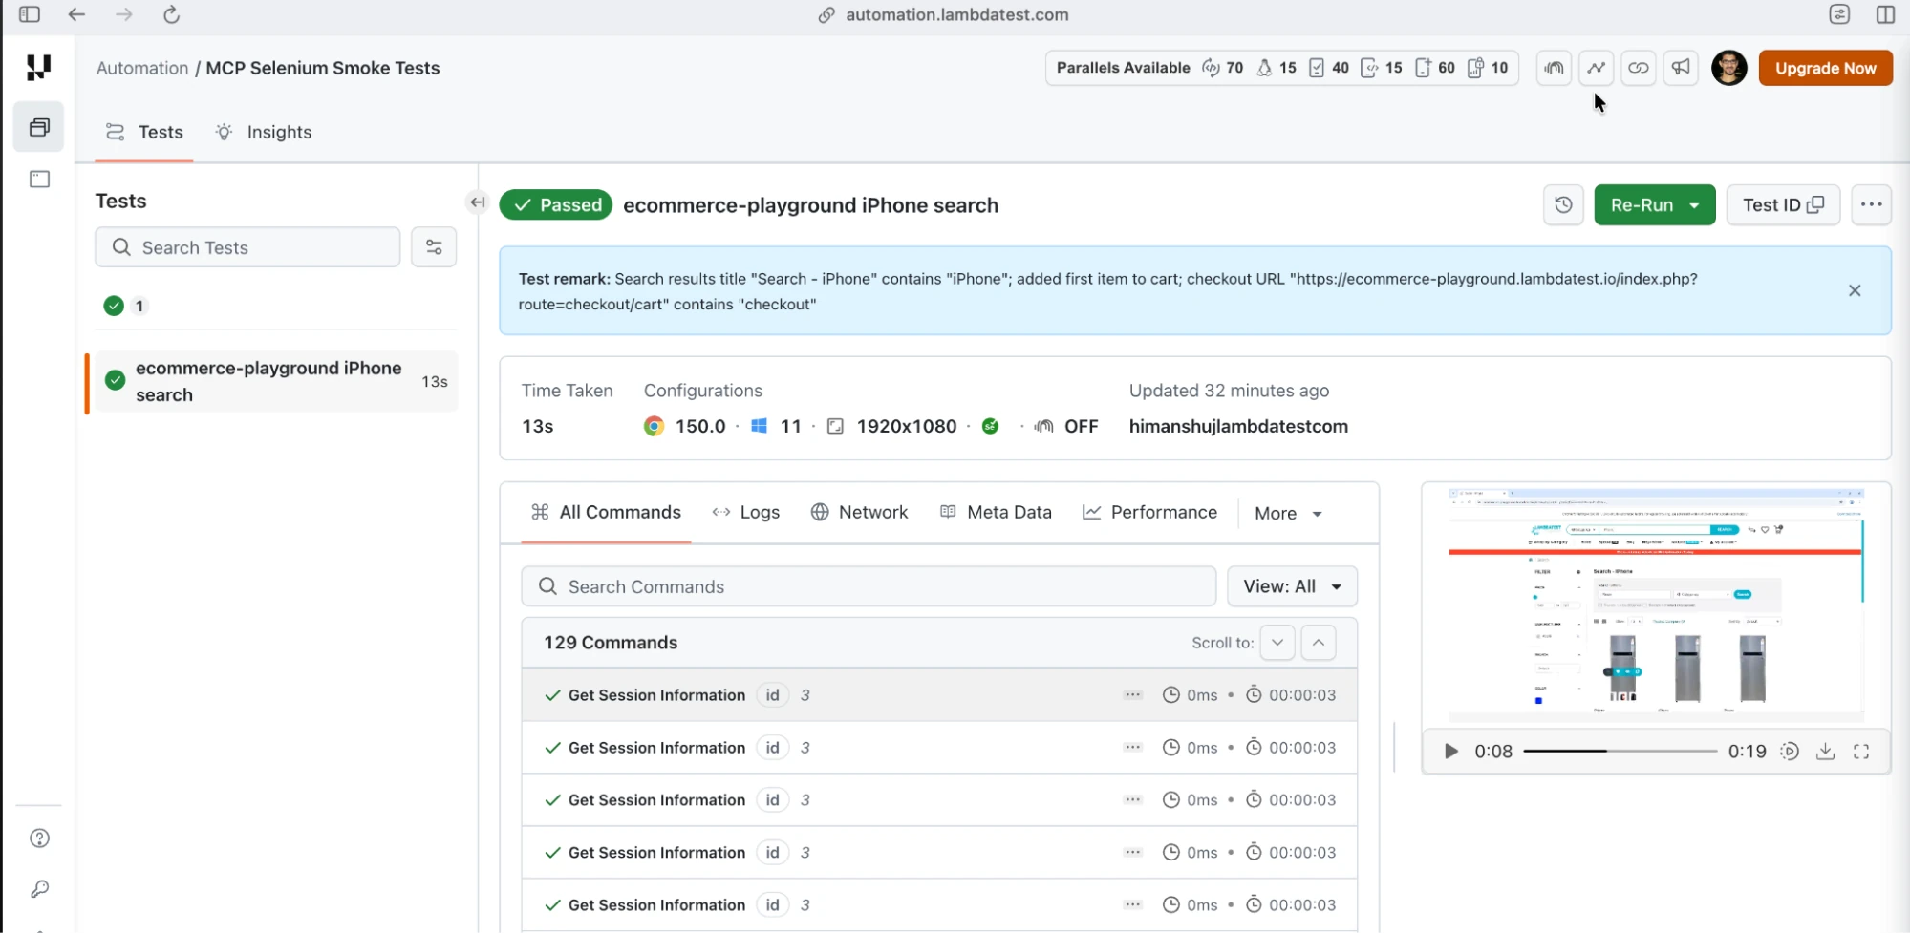Open the second sidebar window icon
The width and height of the screenshot is (1910, 934).
click(39, 180)
